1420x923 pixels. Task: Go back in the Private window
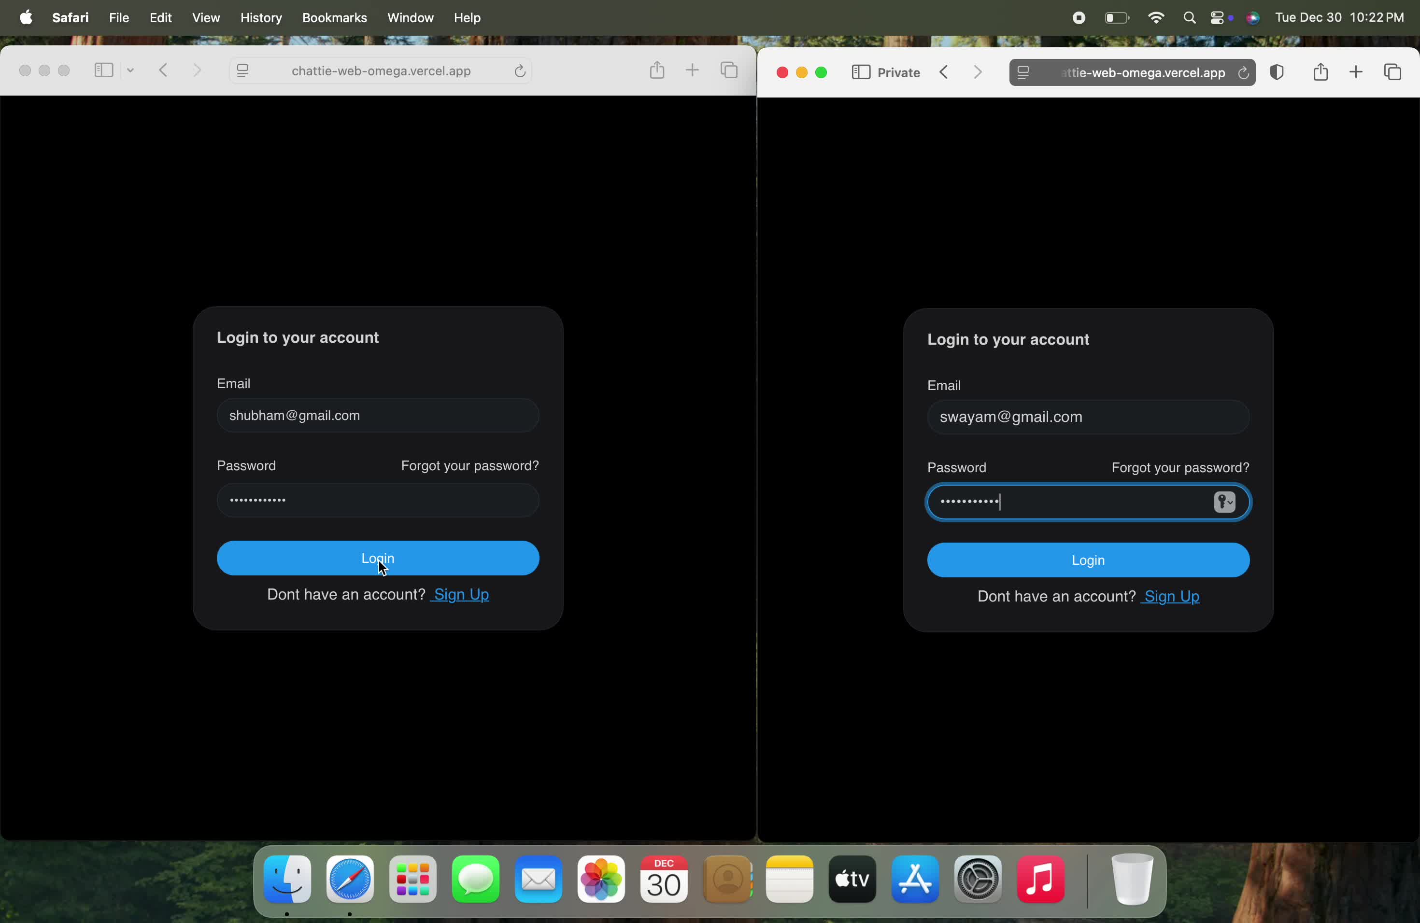tap(944, 73)
